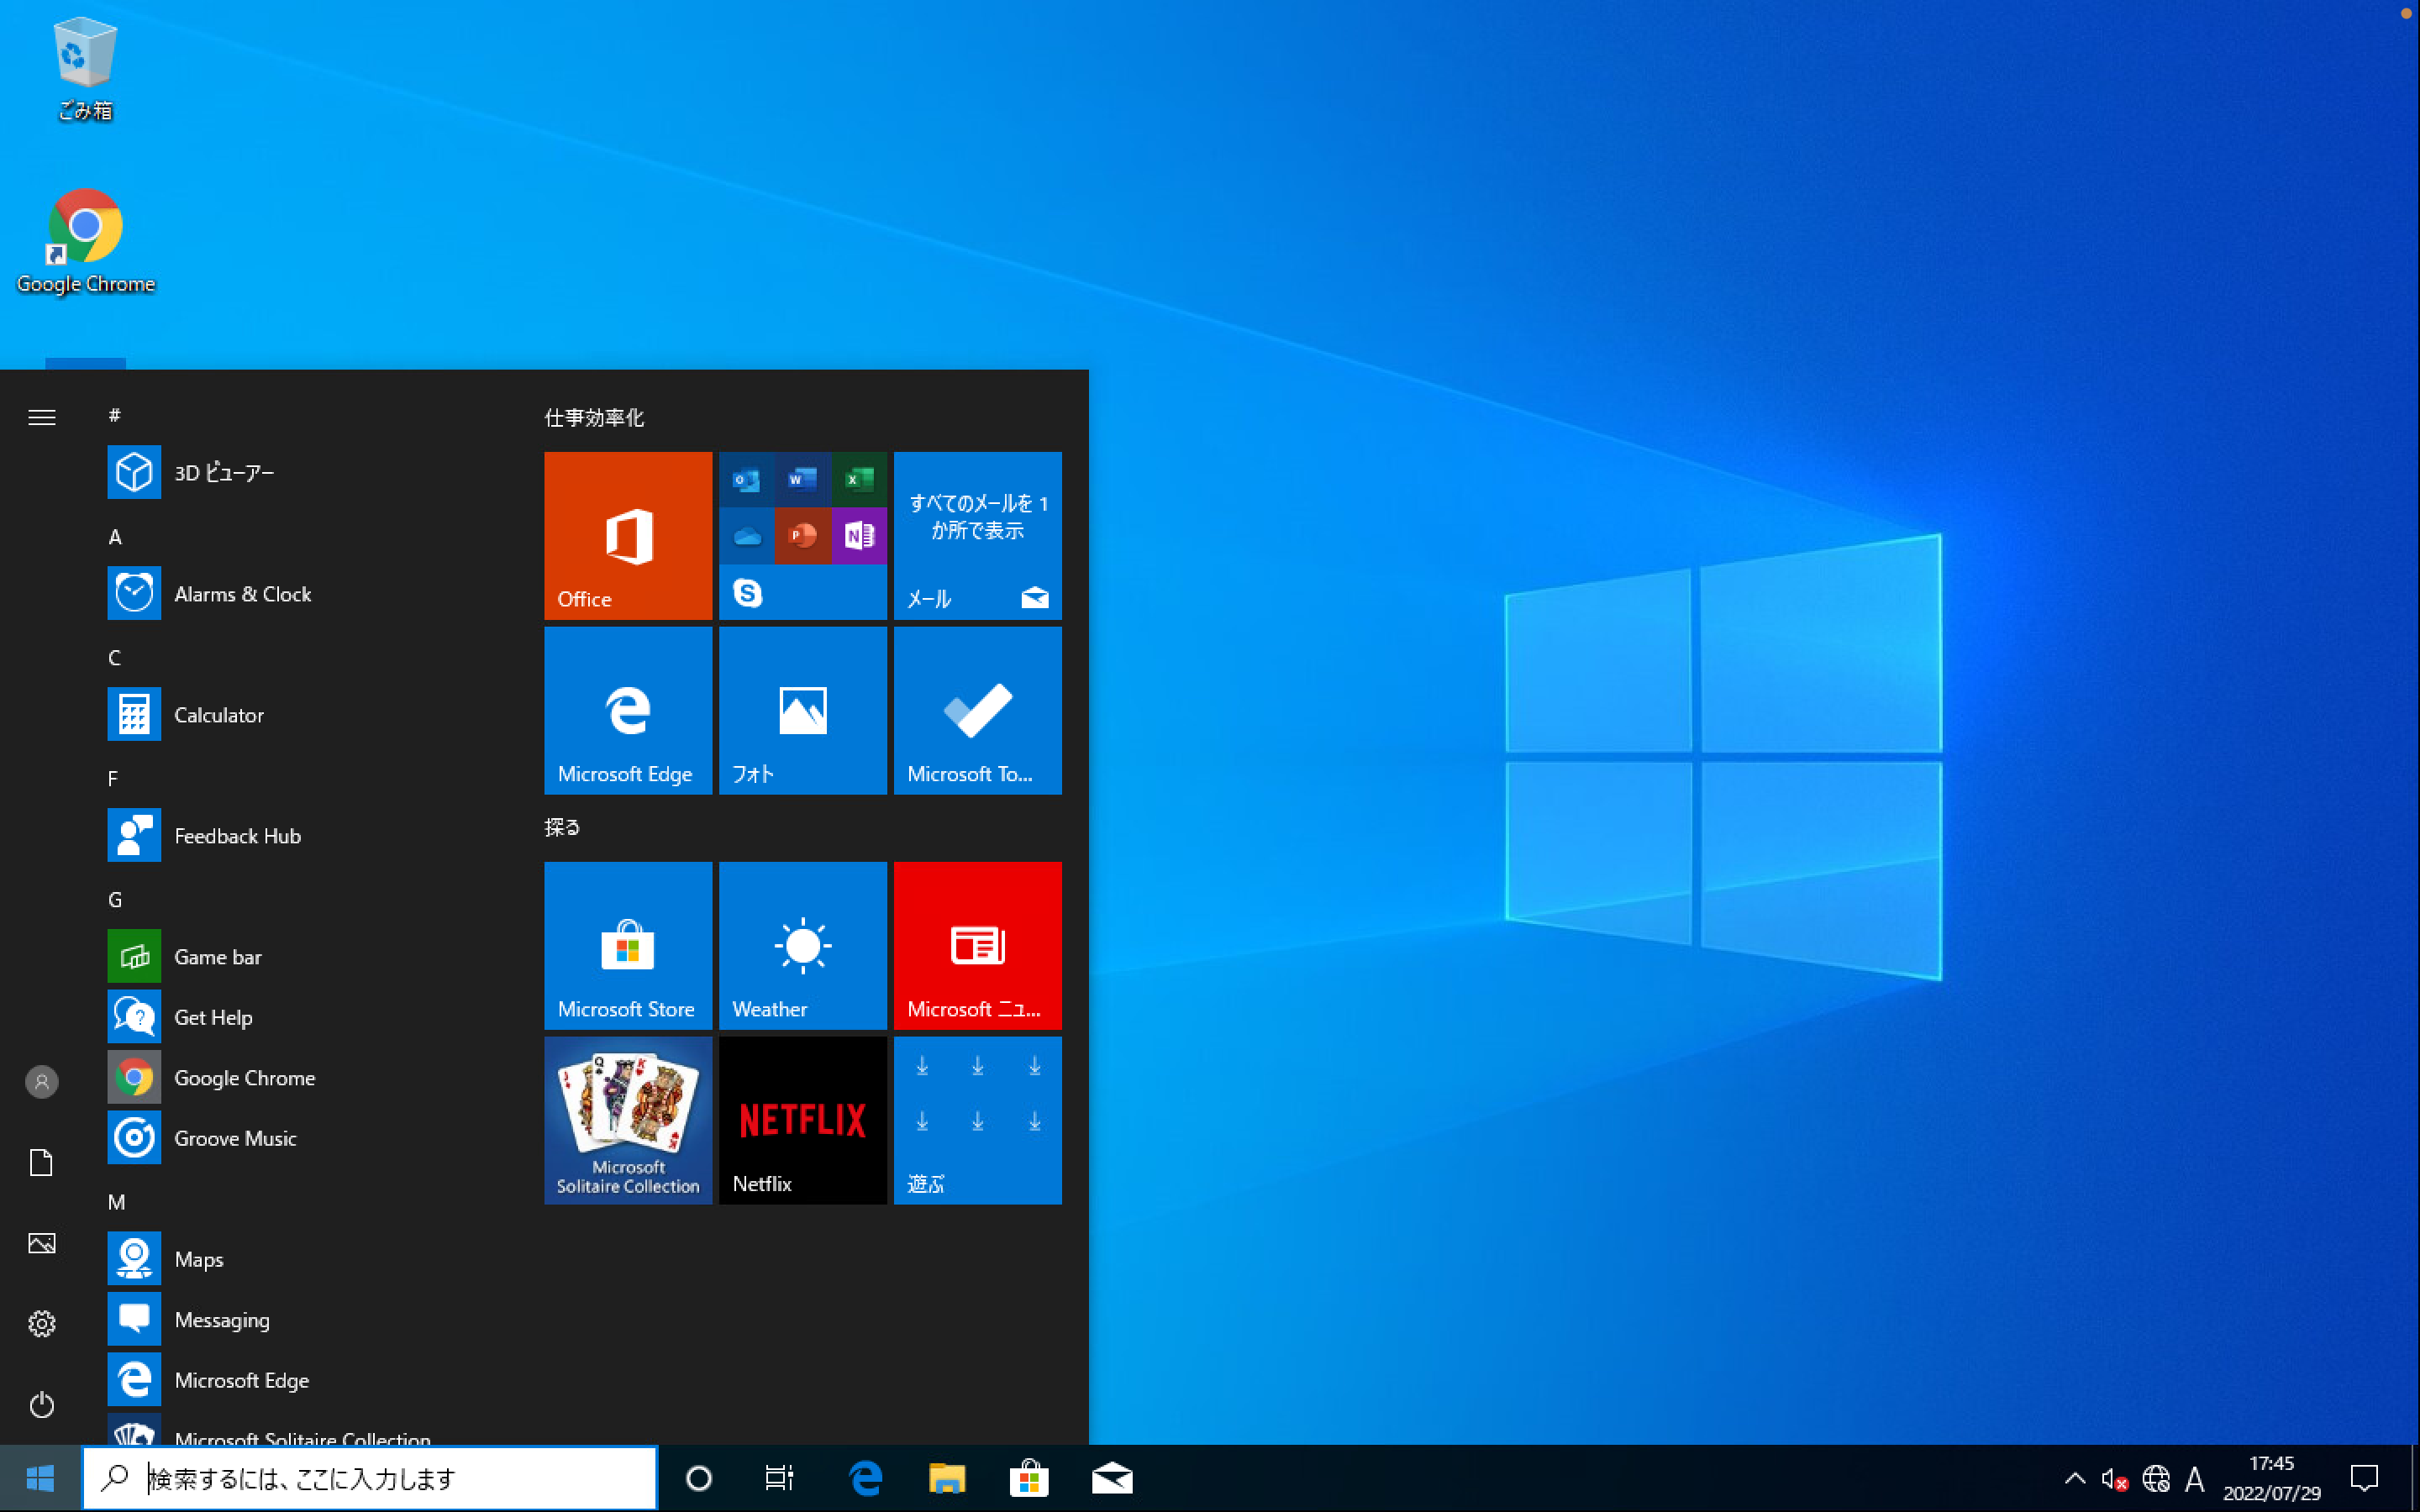Open File Explorer on the taskbar
2420x1512 pixels.
947,1478
